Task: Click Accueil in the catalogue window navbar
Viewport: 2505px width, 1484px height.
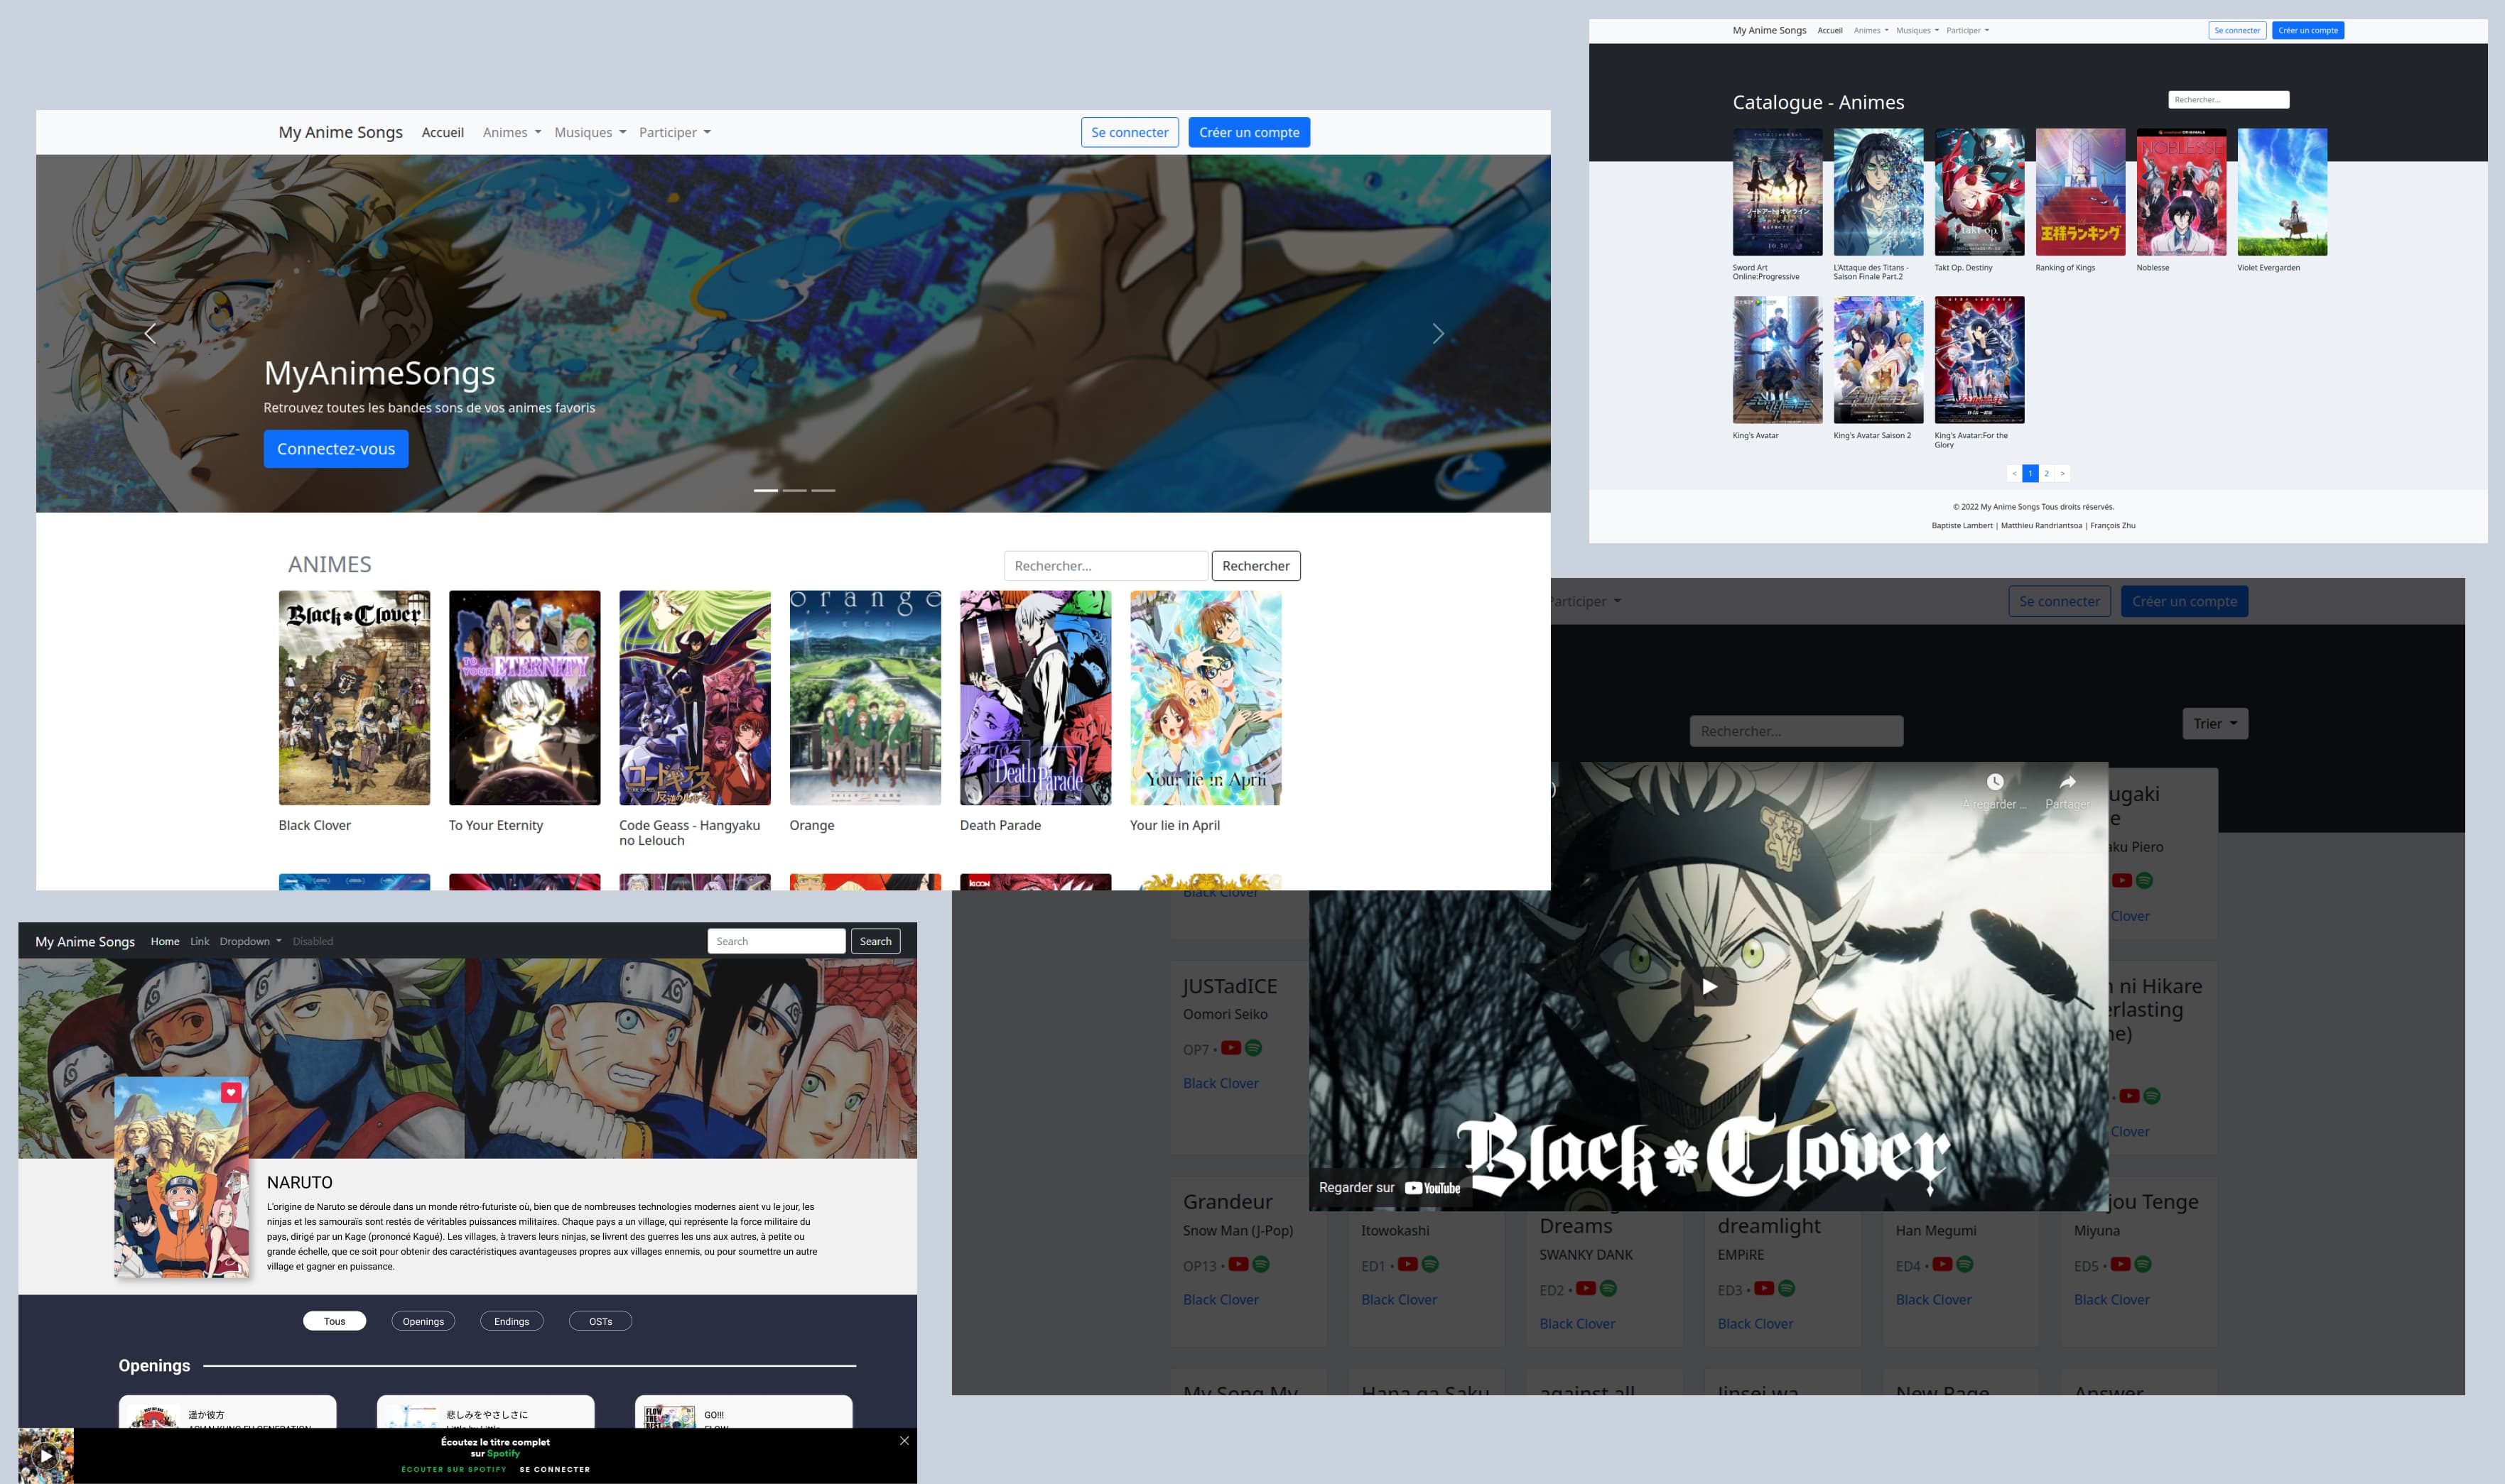Action: (1830, 30)
